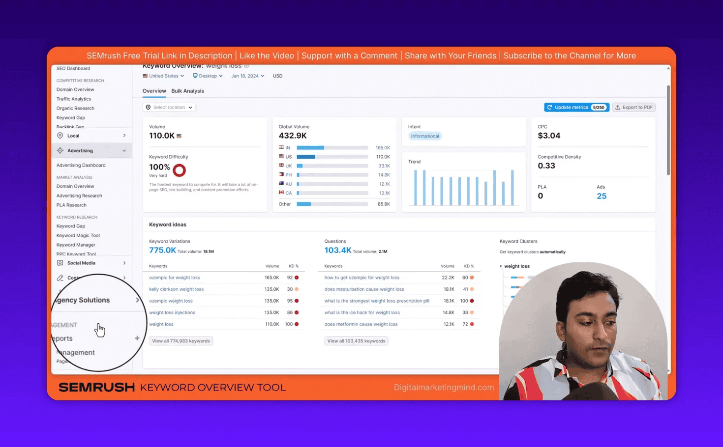723x447 pixels.
Task: Click the View all 774,983 keywords button
Action: click(x=181, y=340)
